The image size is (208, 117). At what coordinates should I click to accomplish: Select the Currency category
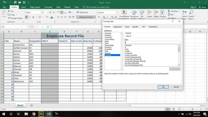pyautogui.click(x=108, y=37)
